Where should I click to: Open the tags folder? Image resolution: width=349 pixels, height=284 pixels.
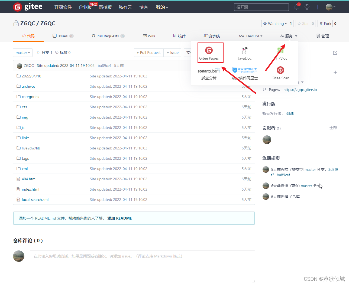tap(25, 158)
